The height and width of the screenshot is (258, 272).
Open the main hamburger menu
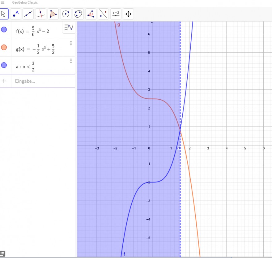[2, 2]
